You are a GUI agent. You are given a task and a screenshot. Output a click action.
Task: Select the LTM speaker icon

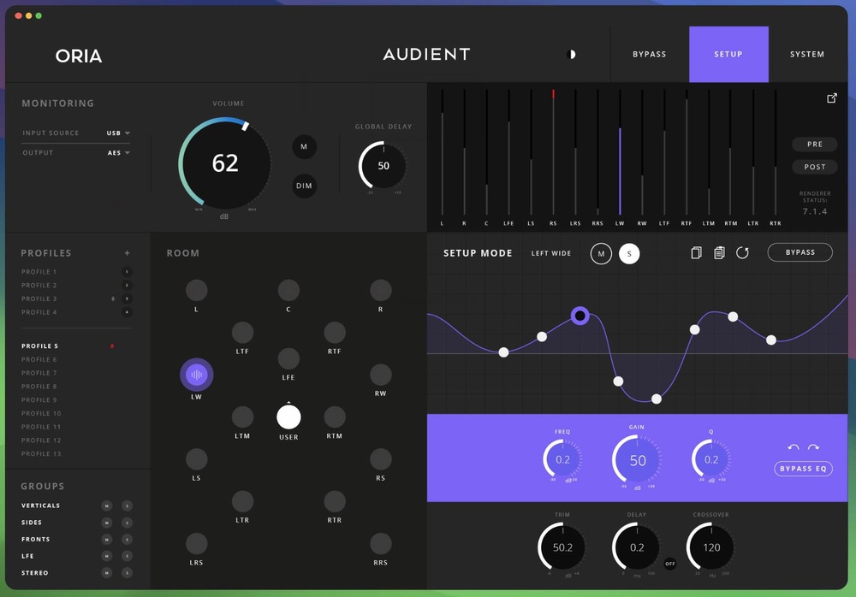[242, 417]
